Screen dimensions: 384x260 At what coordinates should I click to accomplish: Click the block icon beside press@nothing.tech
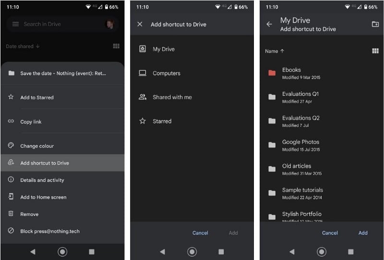pyautogui.click(x=11, y=230)
